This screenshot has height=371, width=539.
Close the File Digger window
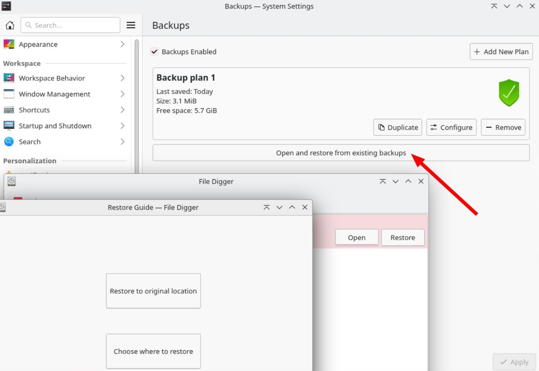tap(421, 181)
